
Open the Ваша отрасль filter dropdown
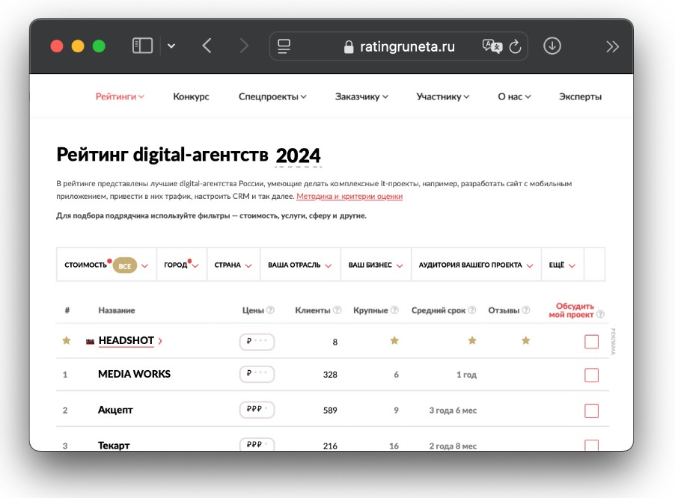(x=299, y=265)
